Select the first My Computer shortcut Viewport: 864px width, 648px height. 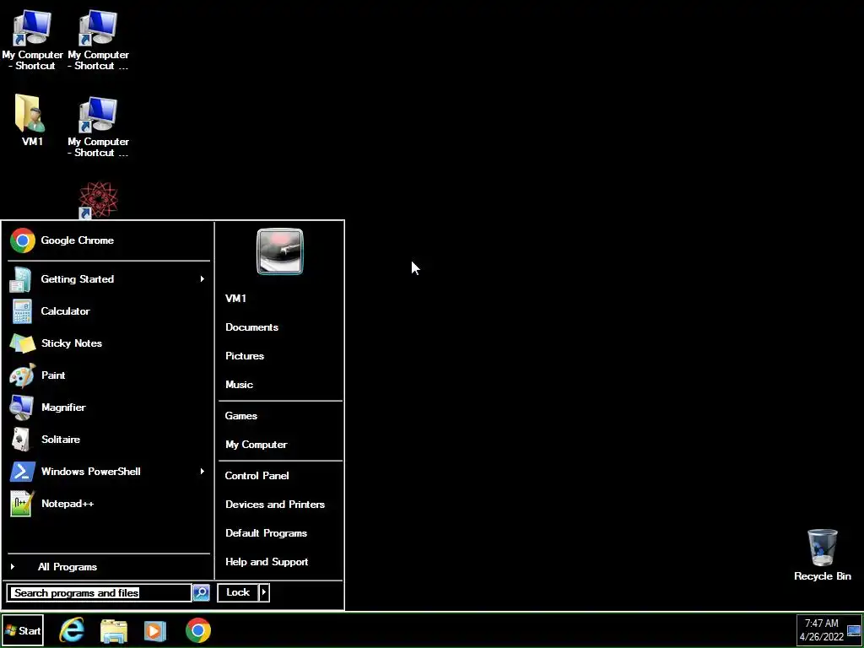(x=33, y=40)
